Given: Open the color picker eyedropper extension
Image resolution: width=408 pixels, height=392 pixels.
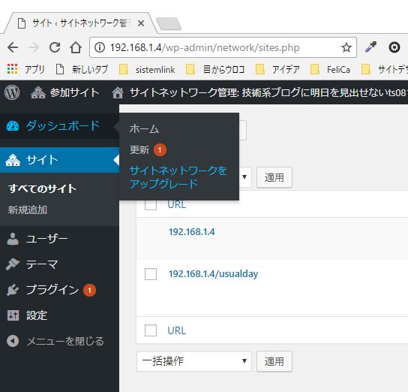Looking at the screenshot, I should click(x=371, y=47).
